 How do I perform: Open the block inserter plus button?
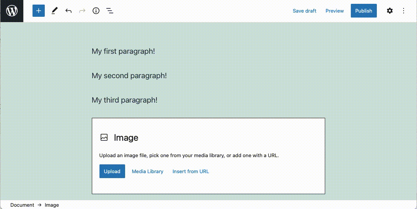[39, 11]
